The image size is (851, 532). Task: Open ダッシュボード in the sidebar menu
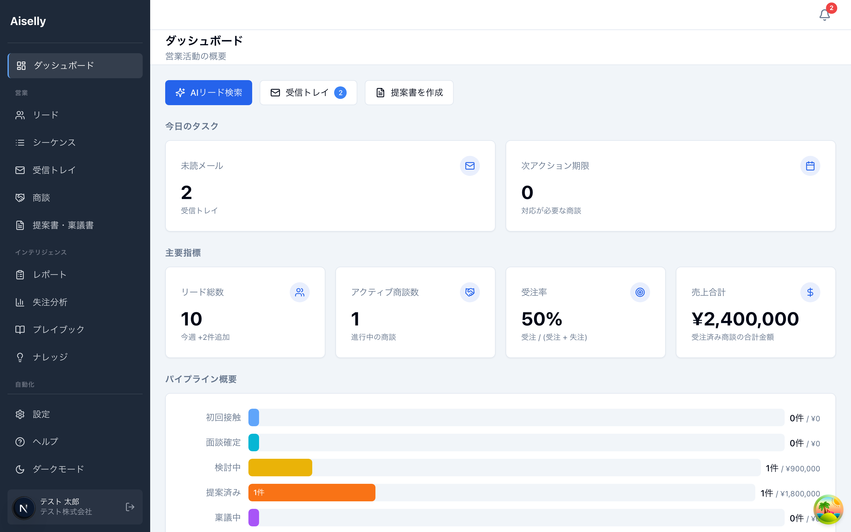[x=75, y=65]
